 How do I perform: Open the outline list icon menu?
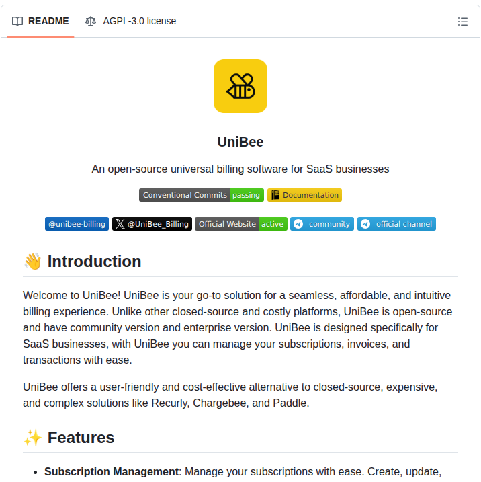(462, 22)
